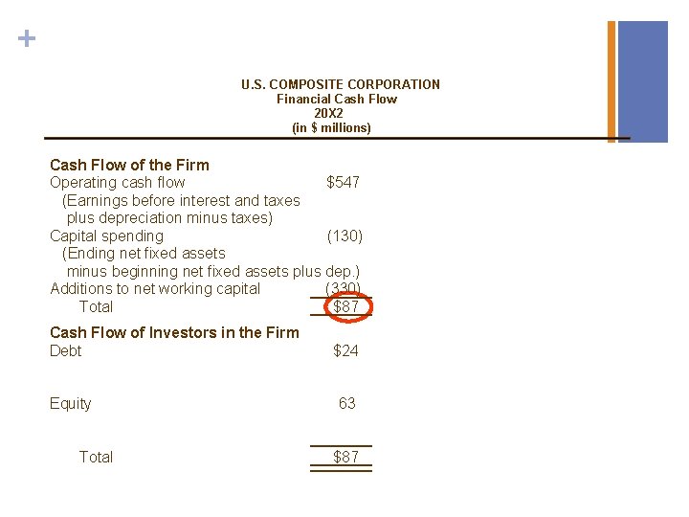Click the $24 debt value
The width and height of the screenshot is (689, 517).
pyautogui.click(x=345, y=350)
